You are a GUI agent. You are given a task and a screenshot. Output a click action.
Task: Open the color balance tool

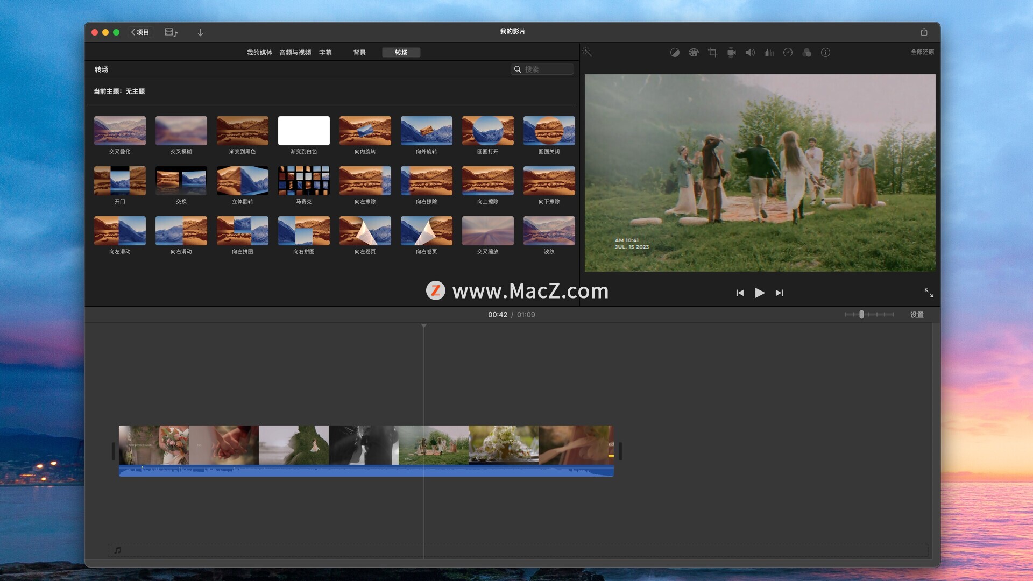point(675,52)
